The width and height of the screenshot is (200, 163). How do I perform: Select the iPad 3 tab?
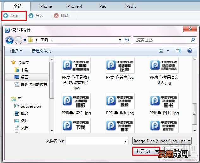pyautogui.click(x=131, y=6)
